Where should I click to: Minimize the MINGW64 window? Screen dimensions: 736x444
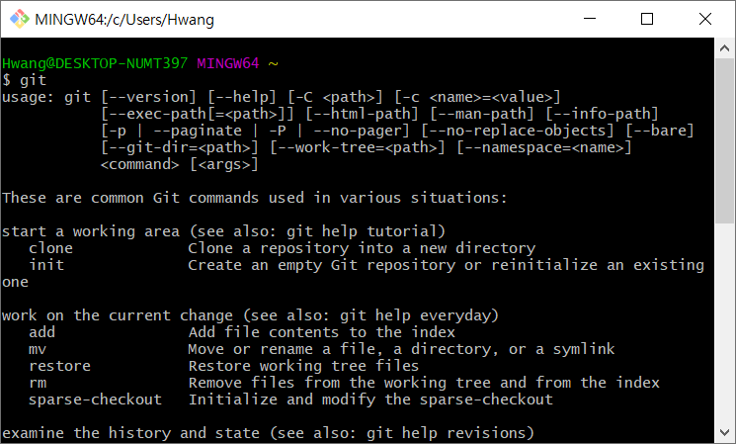click(x=590, y=19)
